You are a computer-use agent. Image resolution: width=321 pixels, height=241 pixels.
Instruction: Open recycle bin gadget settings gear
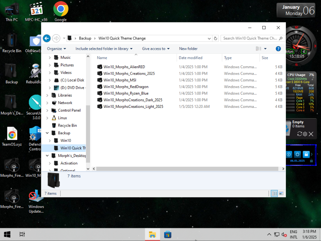305,134
